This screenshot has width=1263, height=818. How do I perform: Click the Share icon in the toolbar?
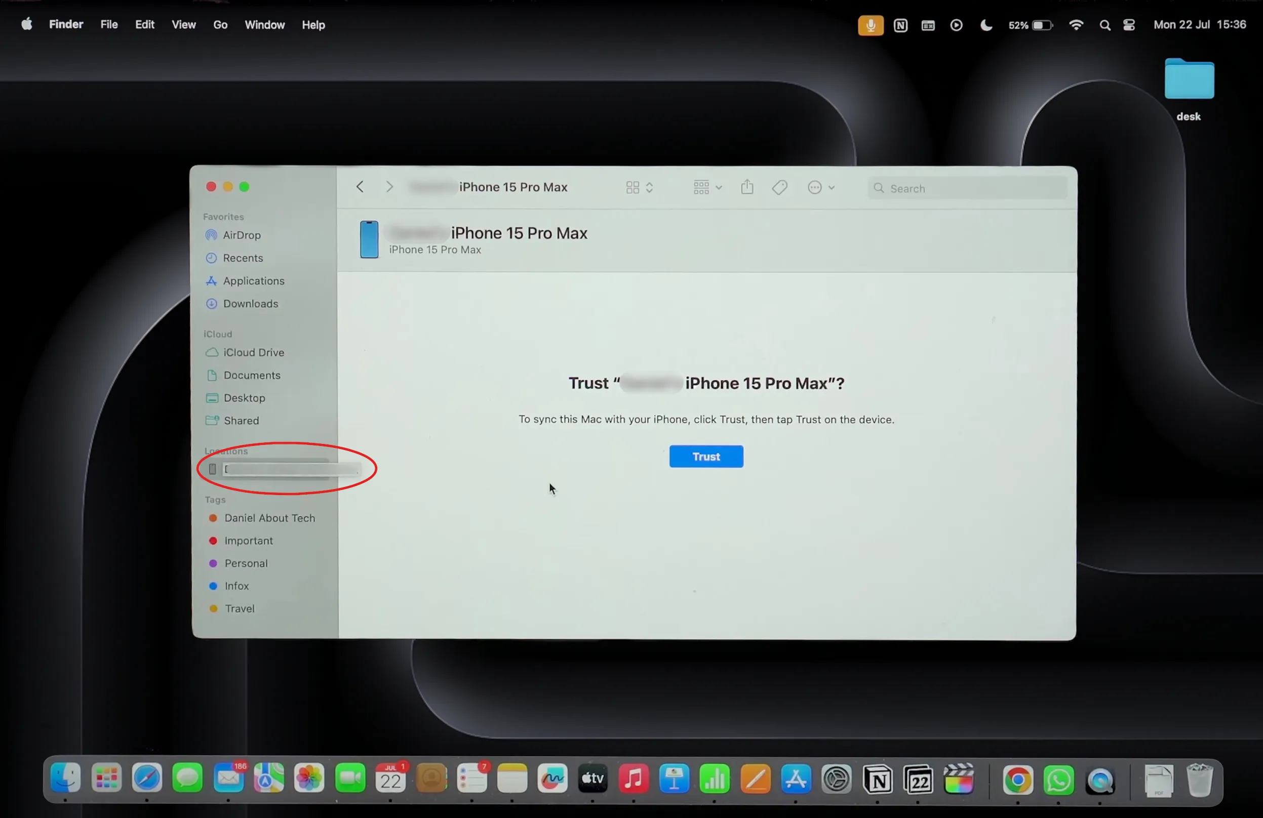pos(747,187)
